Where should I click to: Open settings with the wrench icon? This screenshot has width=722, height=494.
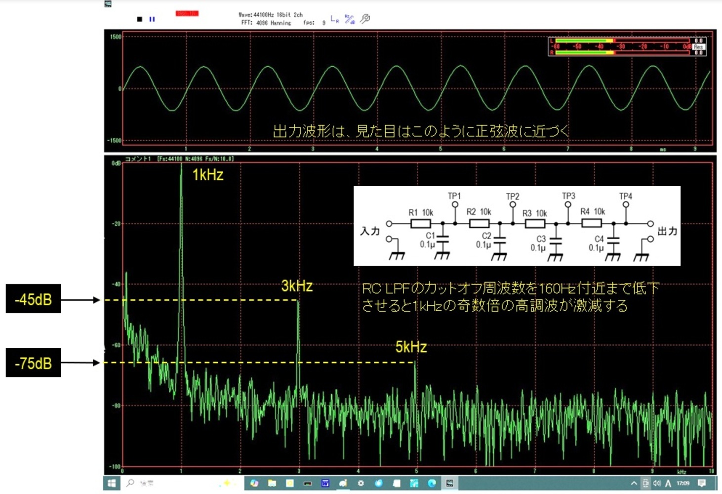coord(365,19)
